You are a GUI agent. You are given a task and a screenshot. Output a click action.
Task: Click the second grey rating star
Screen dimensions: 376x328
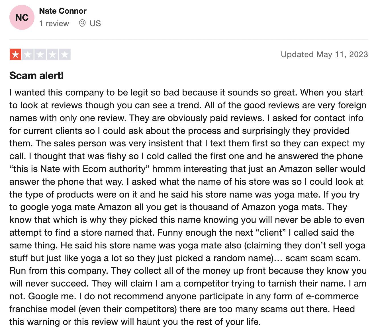(x=28, y=54)
